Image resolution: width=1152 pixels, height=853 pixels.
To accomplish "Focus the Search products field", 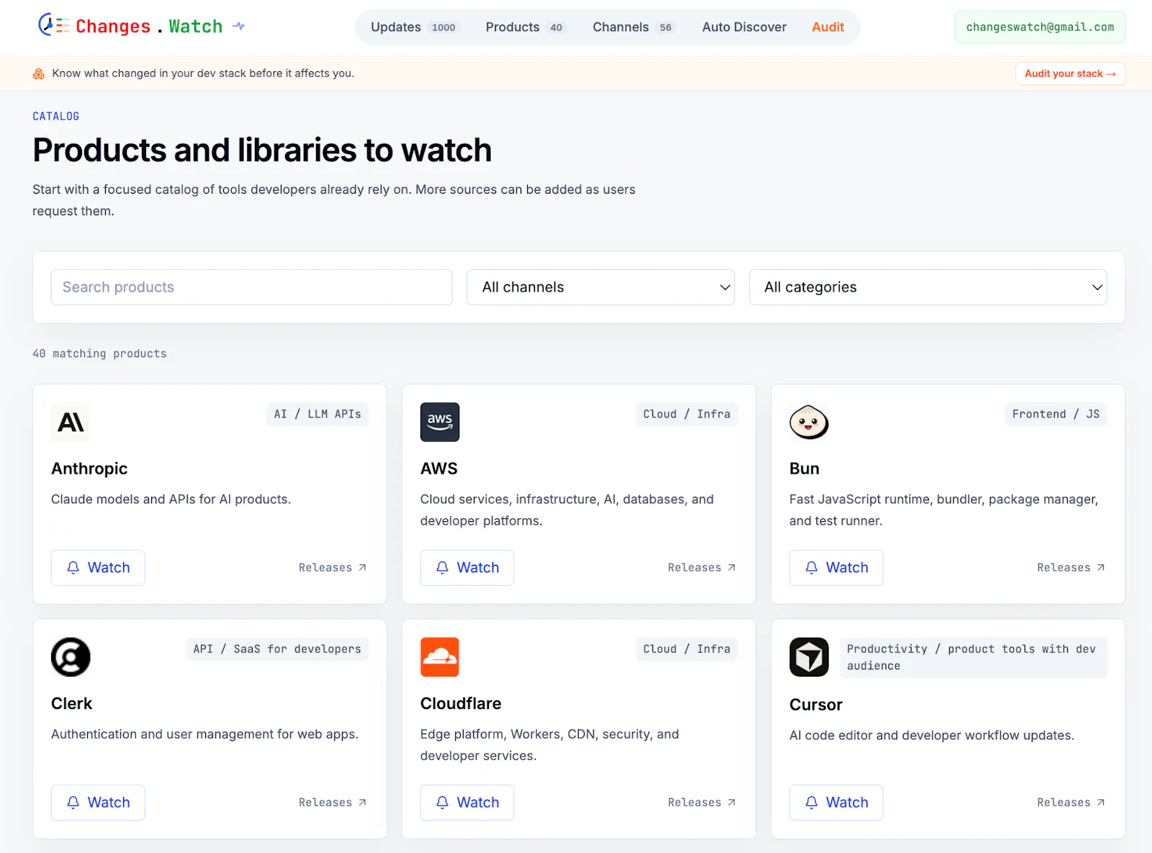I will pyautogui.click(x=251, y=287).
